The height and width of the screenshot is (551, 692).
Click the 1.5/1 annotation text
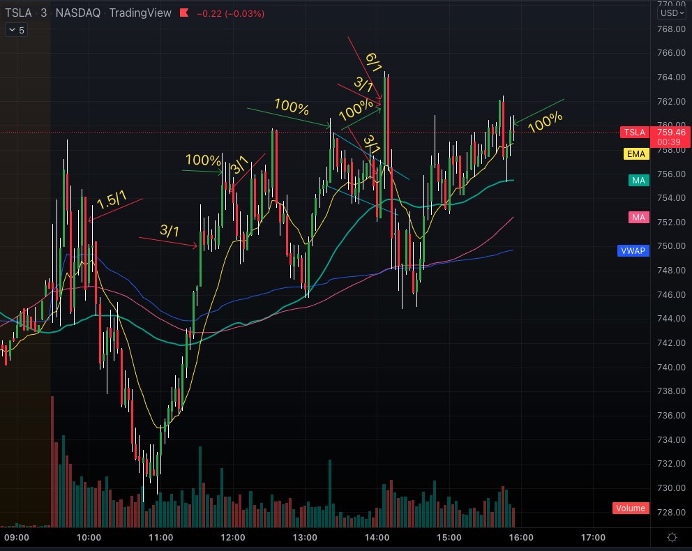pos(112,200)
